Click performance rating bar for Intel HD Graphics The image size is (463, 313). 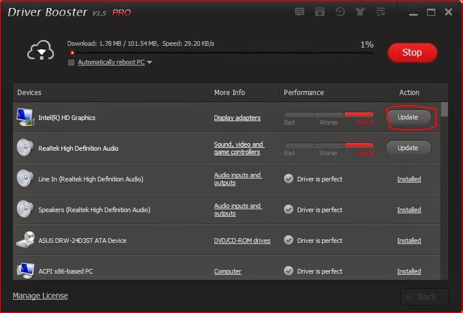click(329, 114)
